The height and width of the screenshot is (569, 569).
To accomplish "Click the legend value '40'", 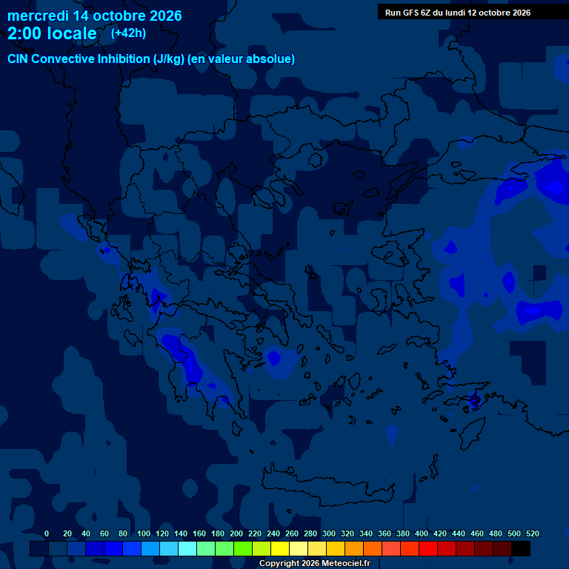I will (86, 533).
